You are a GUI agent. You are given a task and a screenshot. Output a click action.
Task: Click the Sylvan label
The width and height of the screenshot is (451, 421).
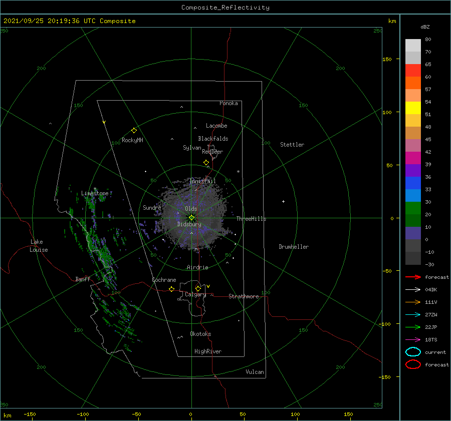click(x=192, y=148)
